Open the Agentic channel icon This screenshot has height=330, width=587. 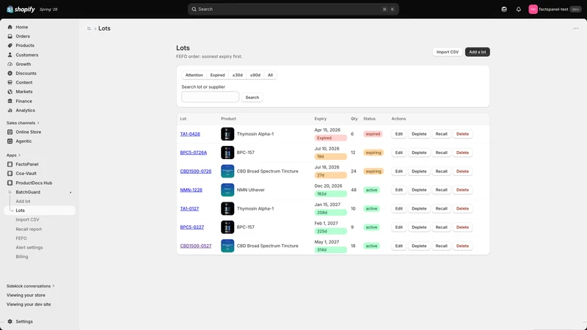[10, 141]
